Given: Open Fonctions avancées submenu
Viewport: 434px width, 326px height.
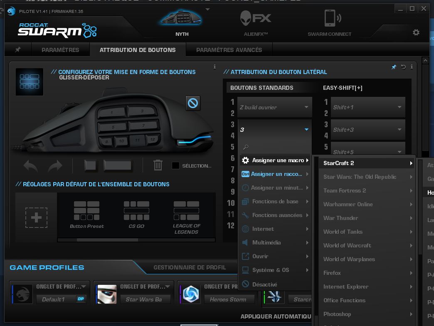Looking at the screenshot, I should pos(275,215).
